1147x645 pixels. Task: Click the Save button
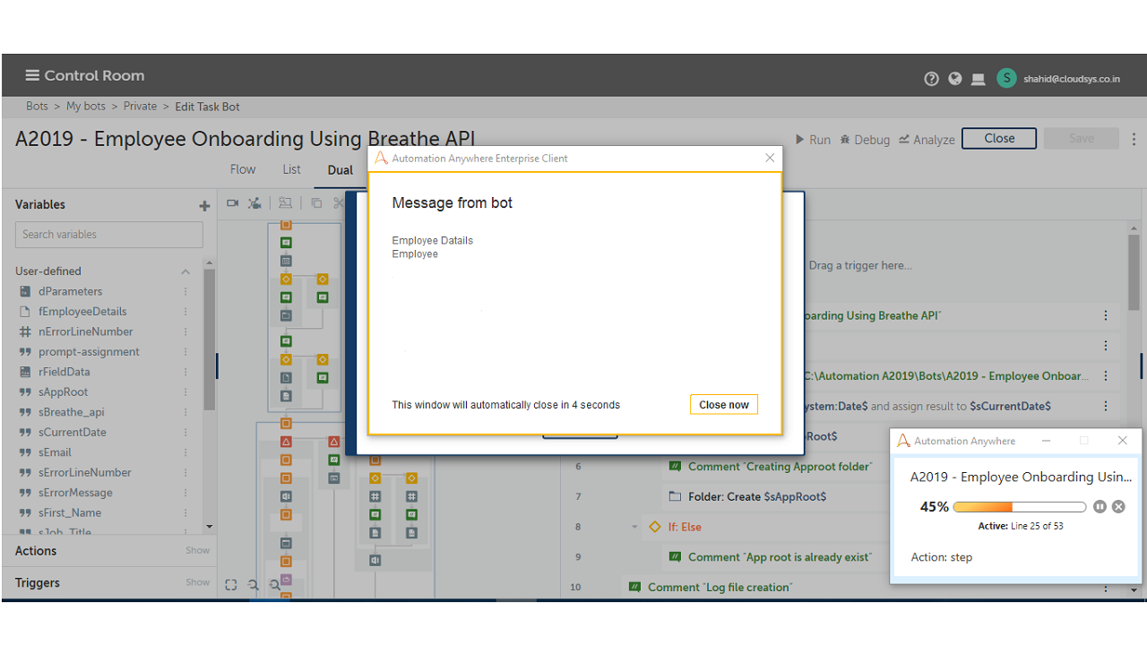click(1082, 139)
